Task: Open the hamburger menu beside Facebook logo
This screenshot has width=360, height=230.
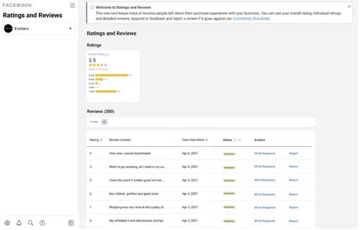Action: (72, 5)
